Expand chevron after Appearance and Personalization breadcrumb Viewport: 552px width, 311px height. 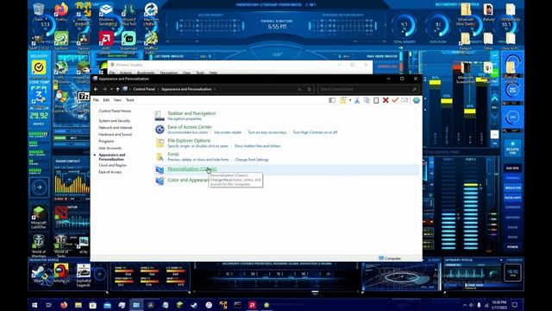[215, 89]
